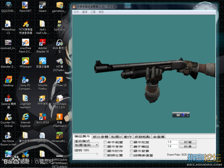Click the keyboard icon on floating bar
The height and width of the screenshot is (168, 224).
[x=178, y=115]
